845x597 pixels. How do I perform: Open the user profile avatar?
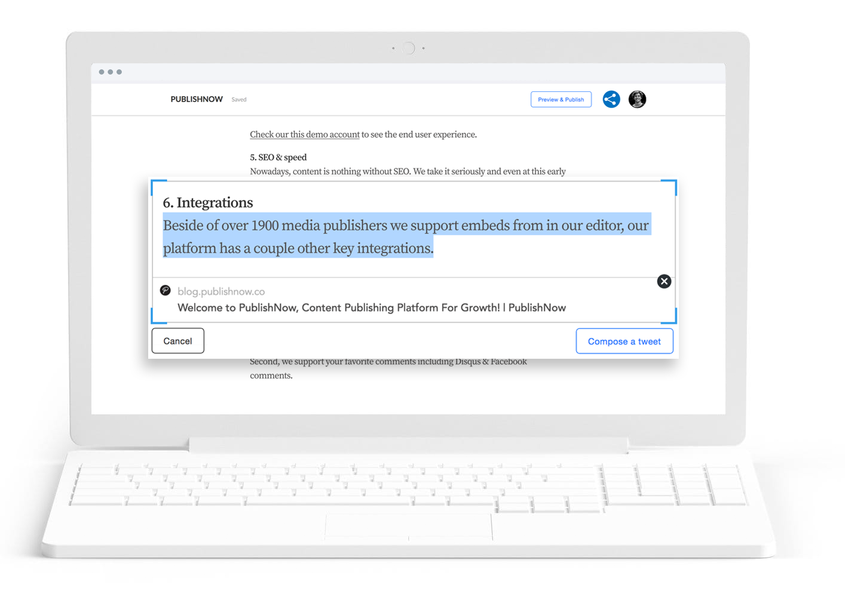tap(638, 99)
